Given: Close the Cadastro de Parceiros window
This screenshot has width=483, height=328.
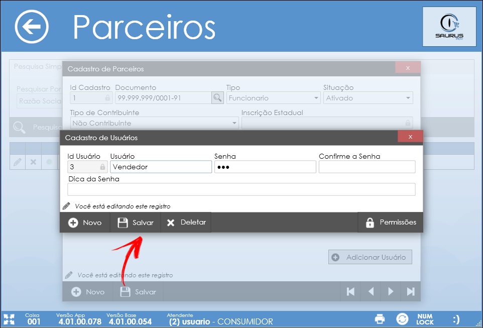Looking at the screenshot, I should 408,67.
